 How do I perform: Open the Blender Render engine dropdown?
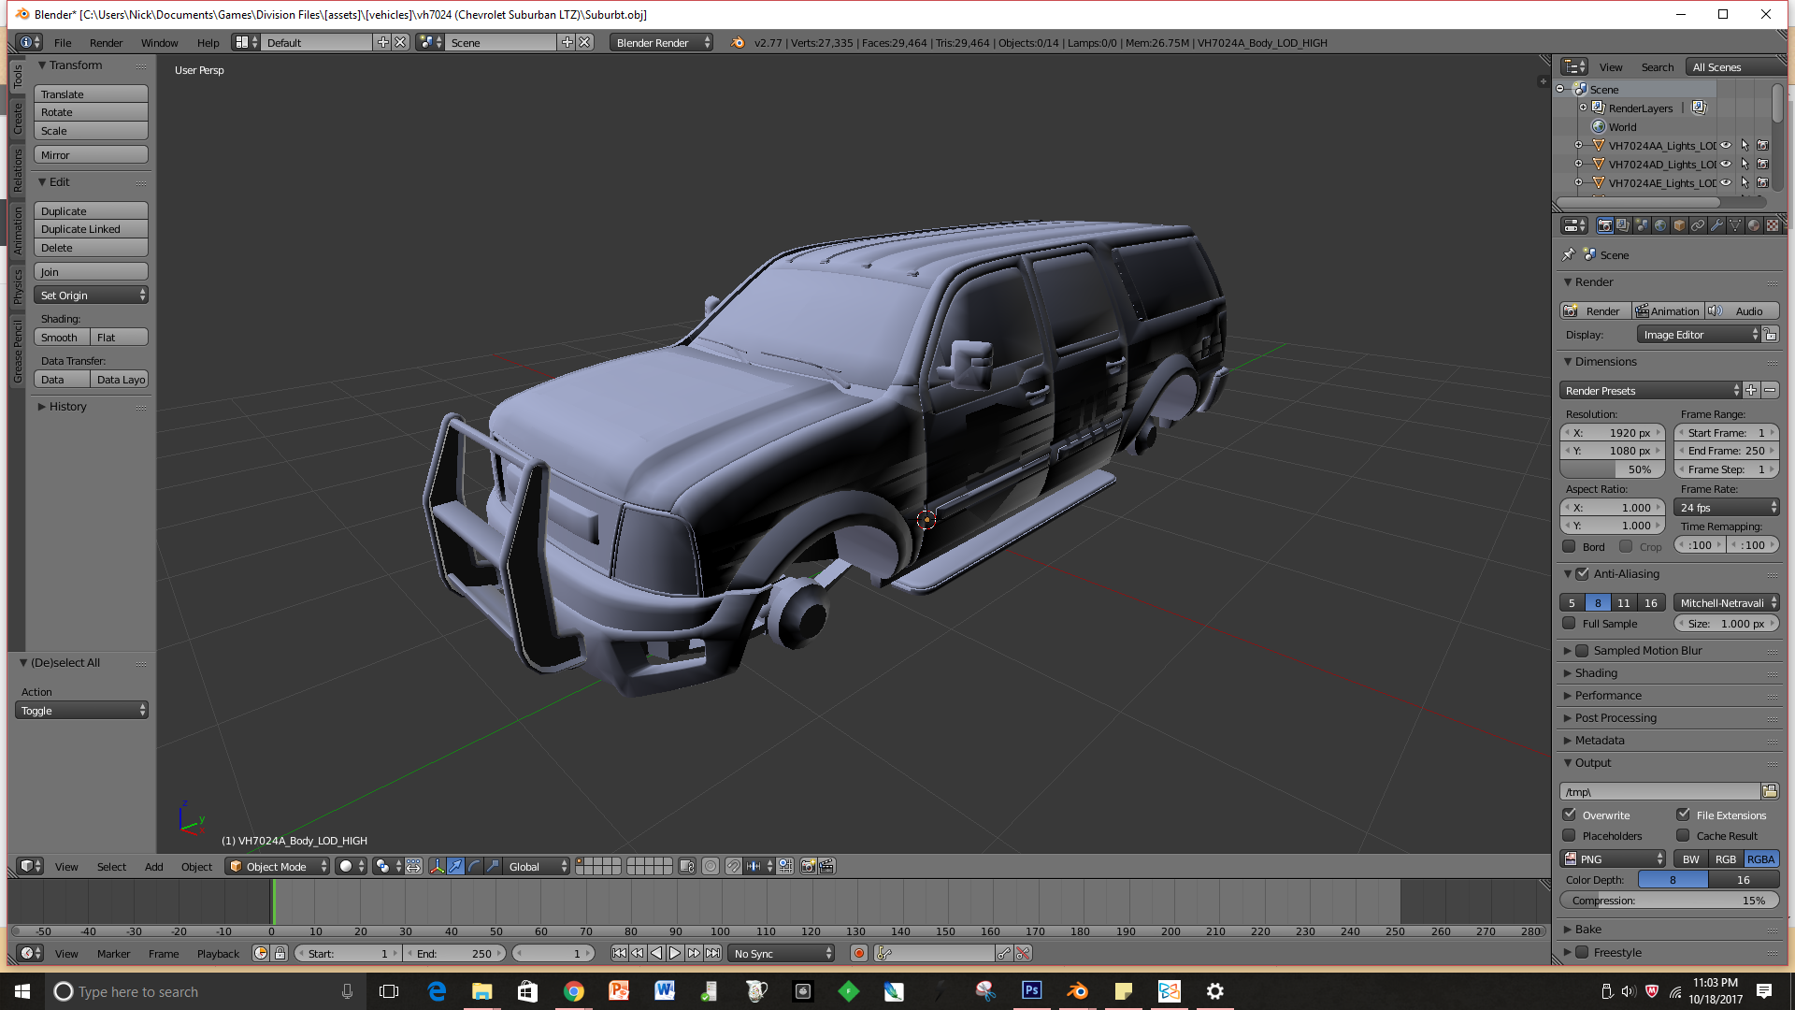[x=661, y=42]
